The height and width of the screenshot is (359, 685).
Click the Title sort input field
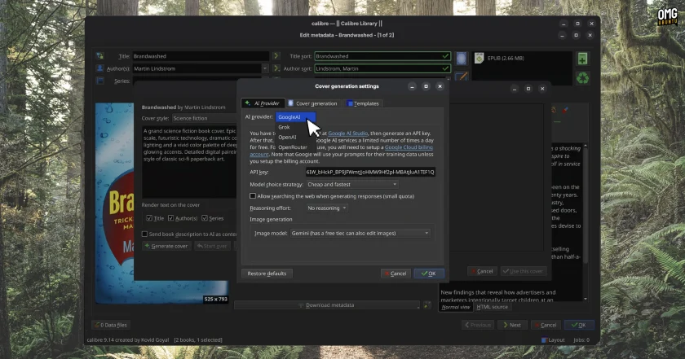(x=382, y=56)
